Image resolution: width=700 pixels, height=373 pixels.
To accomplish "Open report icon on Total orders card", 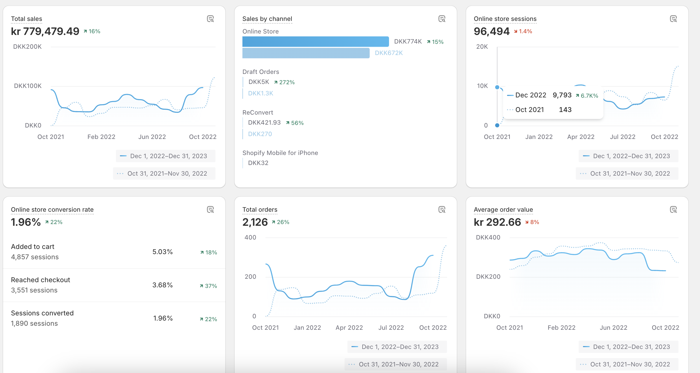I will coord(442,210).
